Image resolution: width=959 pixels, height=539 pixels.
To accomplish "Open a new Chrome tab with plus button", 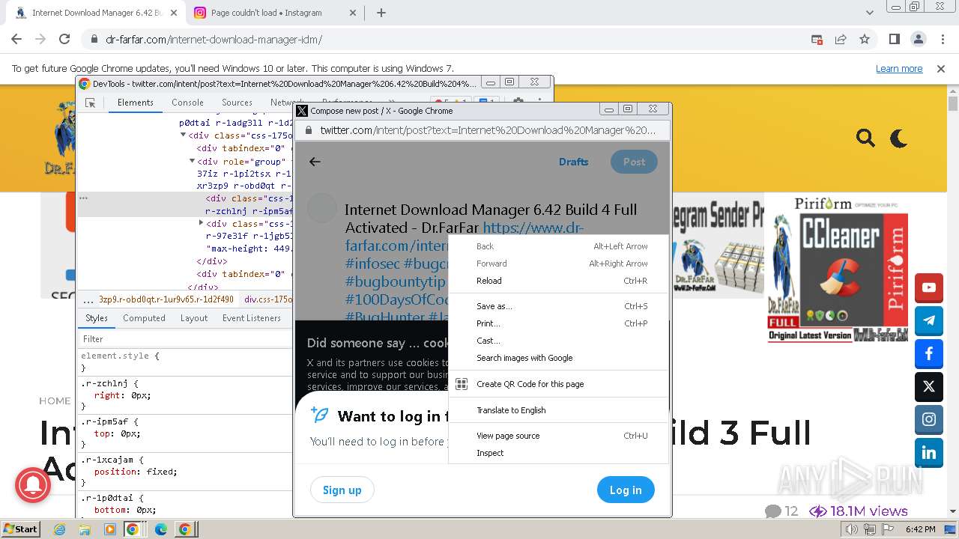I will click(381, 13).
